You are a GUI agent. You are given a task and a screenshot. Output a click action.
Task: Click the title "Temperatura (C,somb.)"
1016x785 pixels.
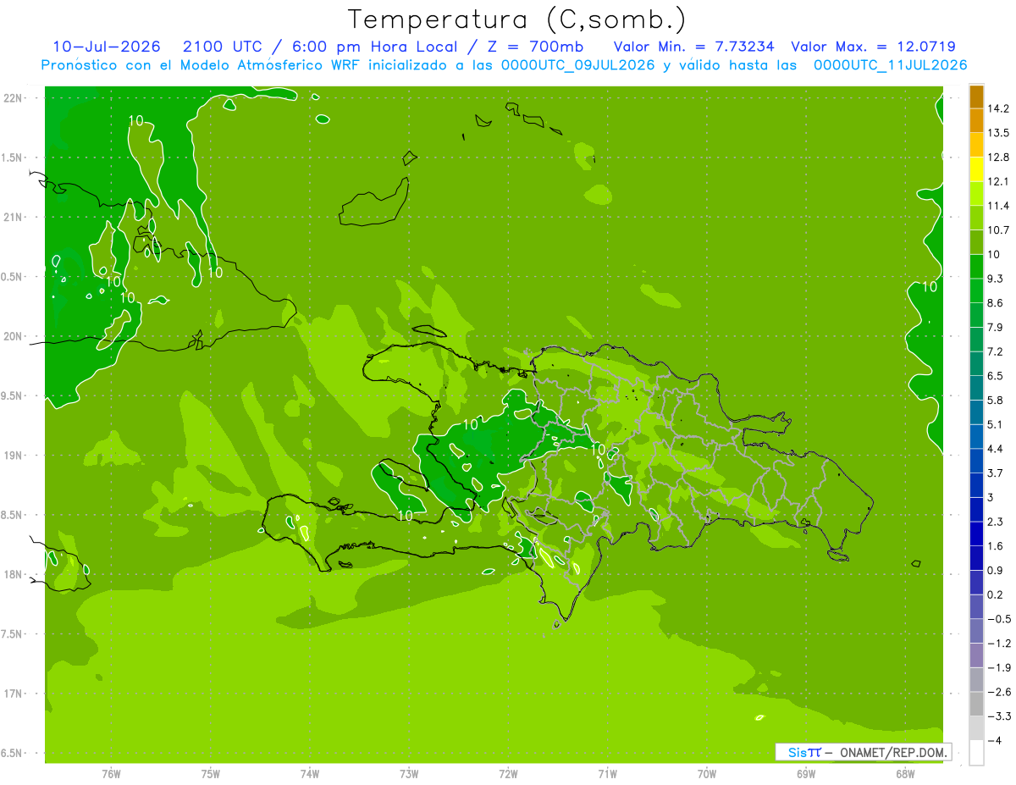coord(516,19)
